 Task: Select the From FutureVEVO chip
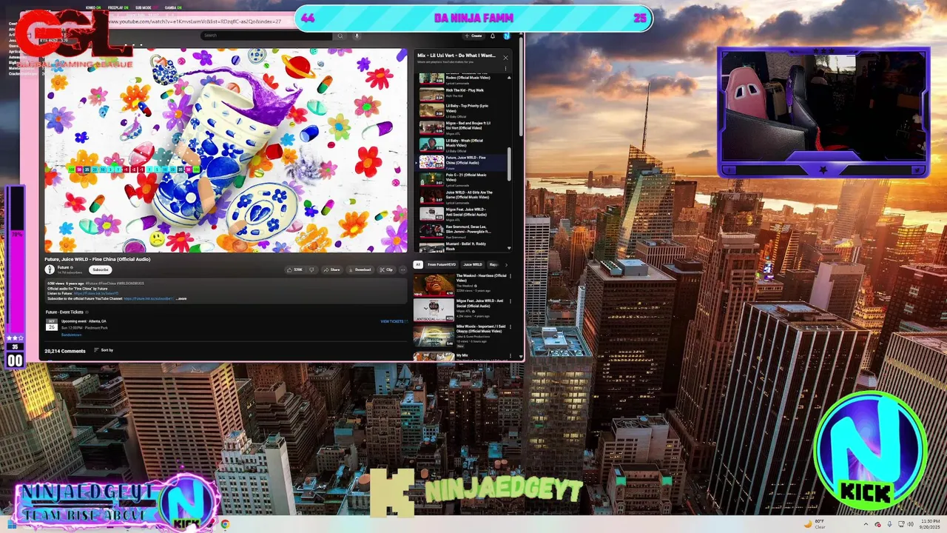[442, 264]
